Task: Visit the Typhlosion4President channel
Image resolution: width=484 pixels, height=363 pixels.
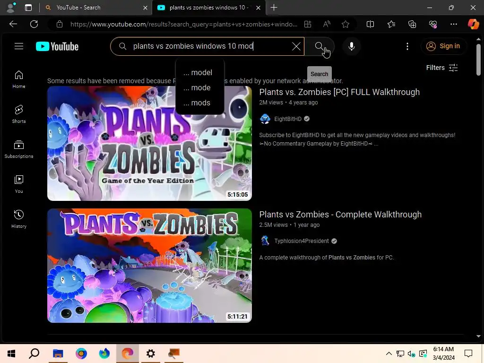Action: [301, 241]
